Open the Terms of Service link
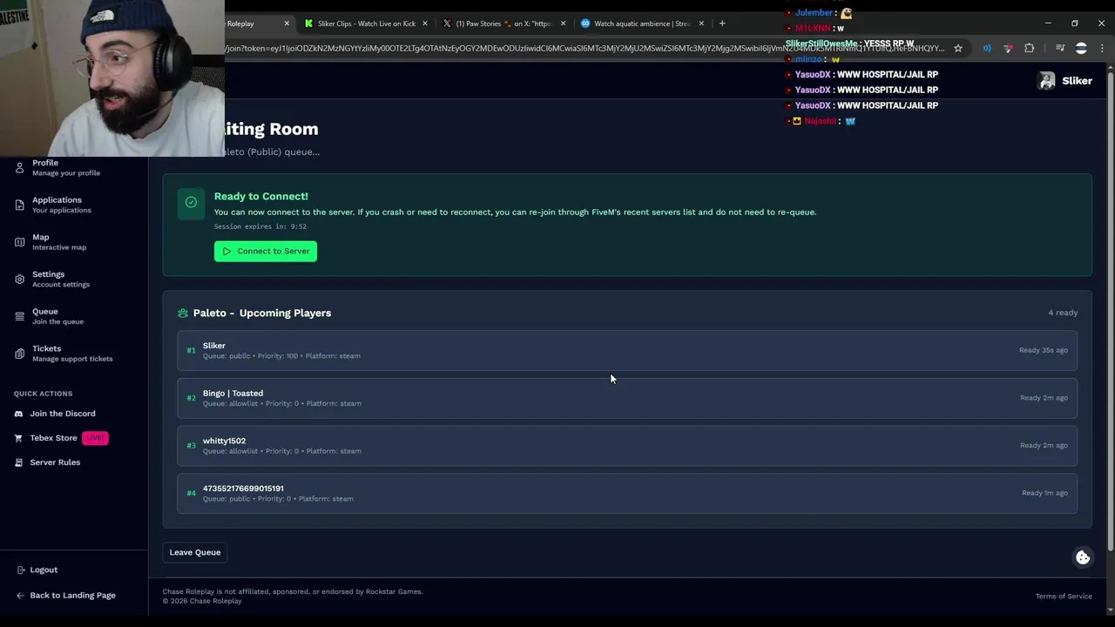This screenshot has width=1115, height=627. coord(1064,597)
